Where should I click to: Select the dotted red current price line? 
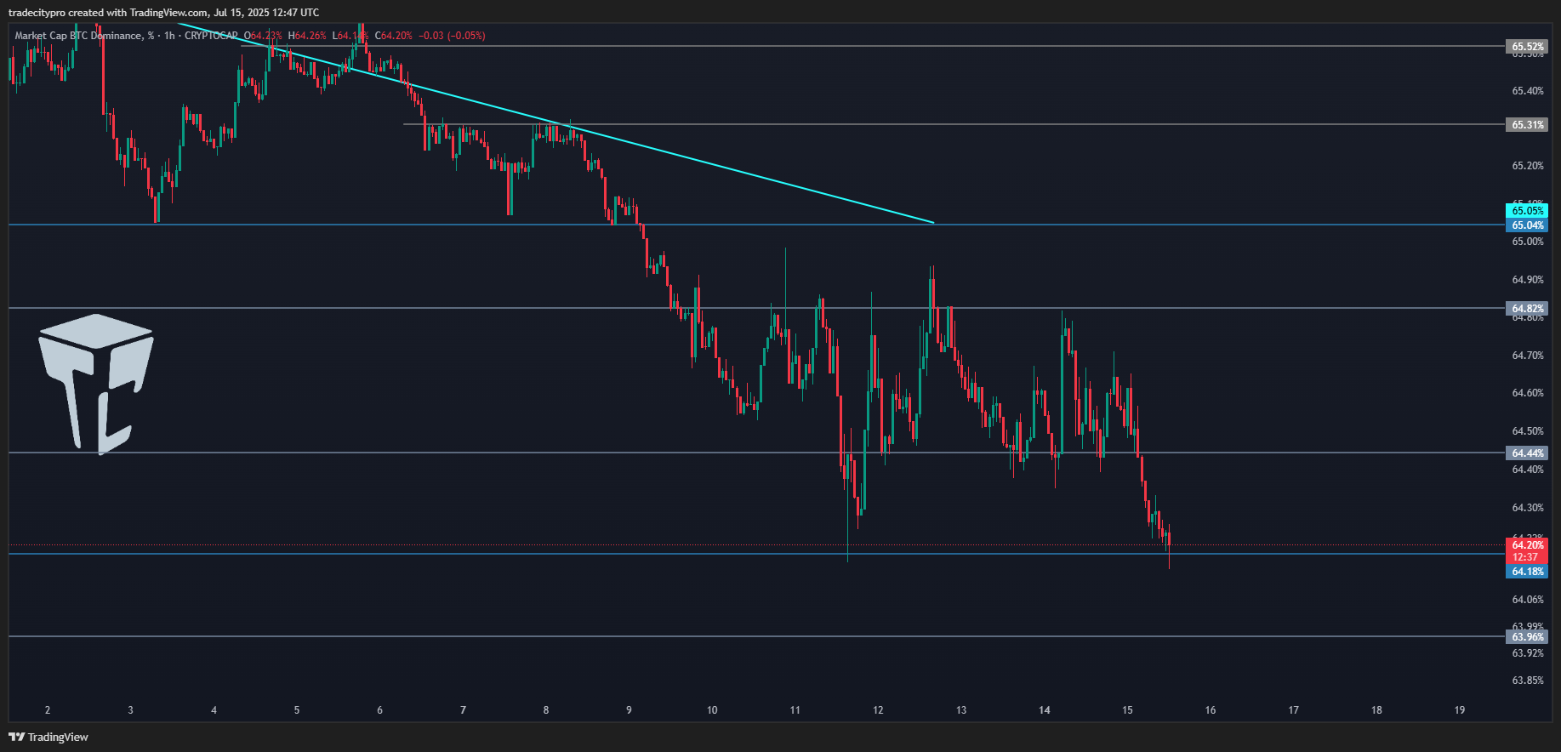click(x=755, y=545)
